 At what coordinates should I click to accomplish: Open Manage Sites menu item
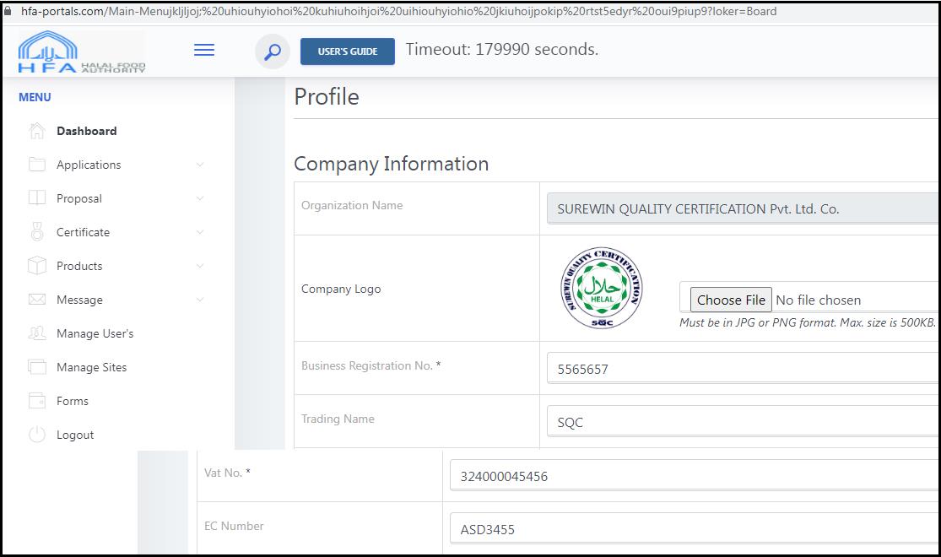(x=91, y=367)
